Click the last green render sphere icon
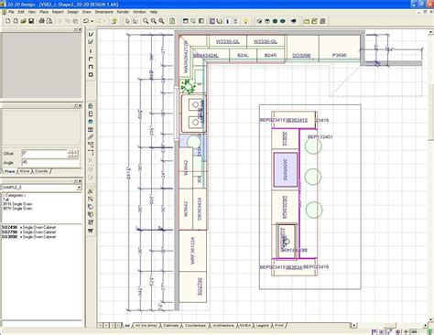The image size is (434, 335). click(x=283, y=21)
